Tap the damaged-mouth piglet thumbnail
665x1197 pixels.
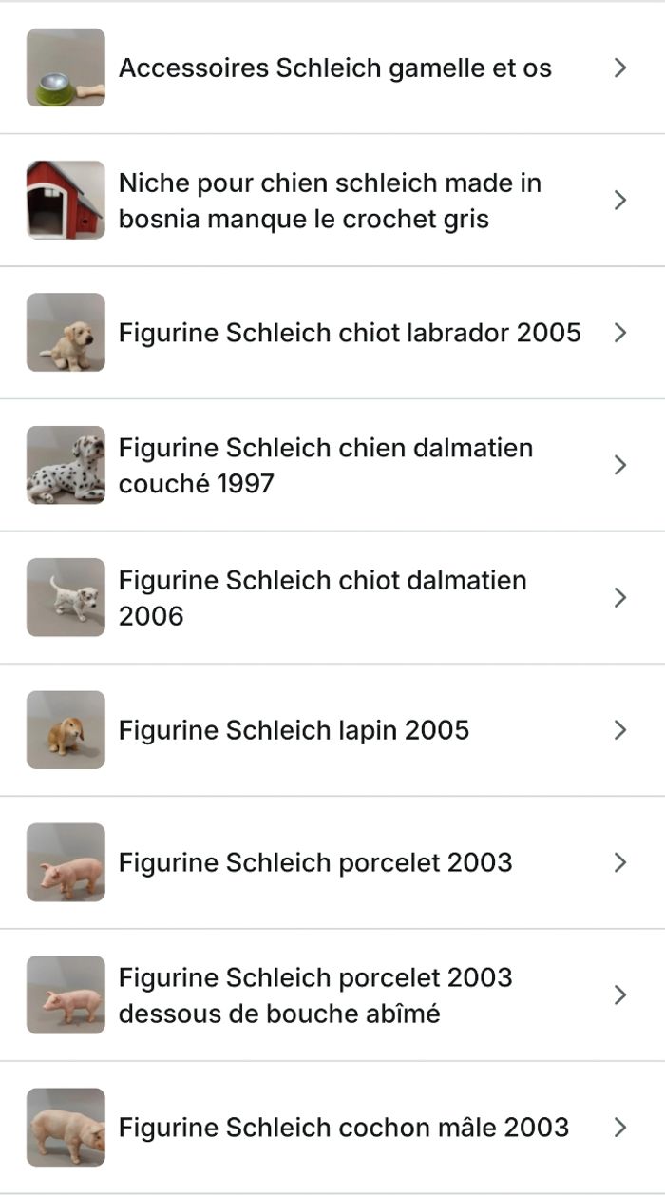(66, 994)
